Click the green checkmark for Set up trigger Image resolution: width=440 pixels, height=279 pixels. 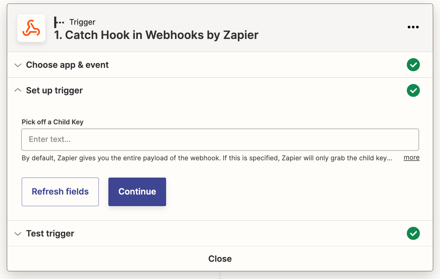pyautogui.click(x=413, y=90)
